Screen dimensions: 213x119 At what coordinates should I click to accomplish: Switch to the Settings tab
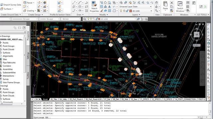pyautogui.click(x=28, y=56)
